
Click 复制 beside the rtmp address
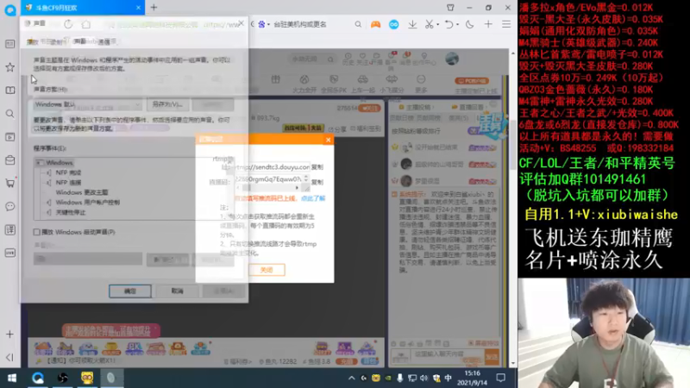317,167
